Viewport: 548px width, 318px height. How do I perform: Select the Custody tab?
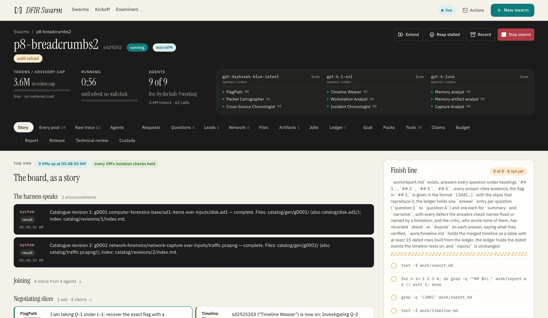point(127,140)
